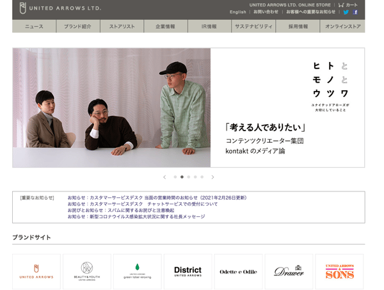Go to previous carousel slide arrow

click(x=164, y=177)
